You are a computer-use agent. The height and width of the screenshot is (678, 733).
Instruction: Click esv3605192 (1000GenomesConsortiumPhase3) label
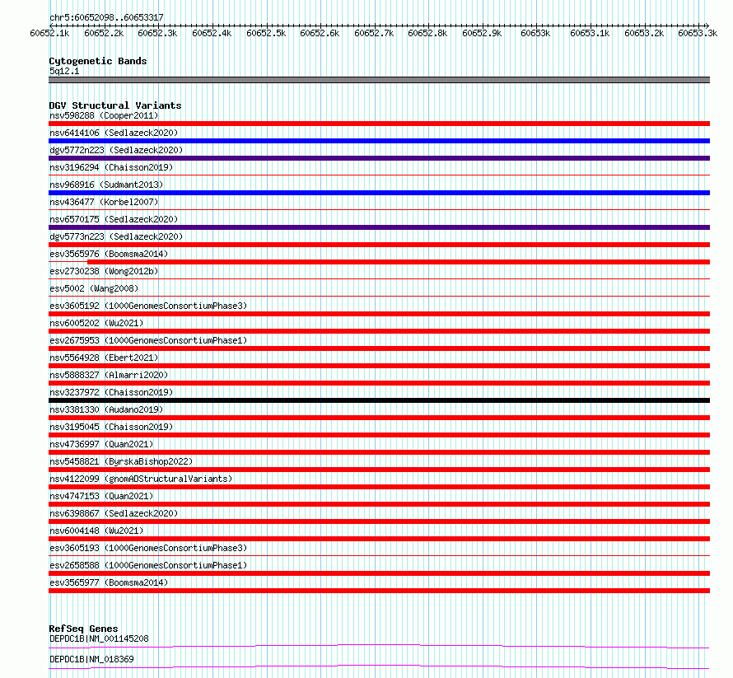148,306
